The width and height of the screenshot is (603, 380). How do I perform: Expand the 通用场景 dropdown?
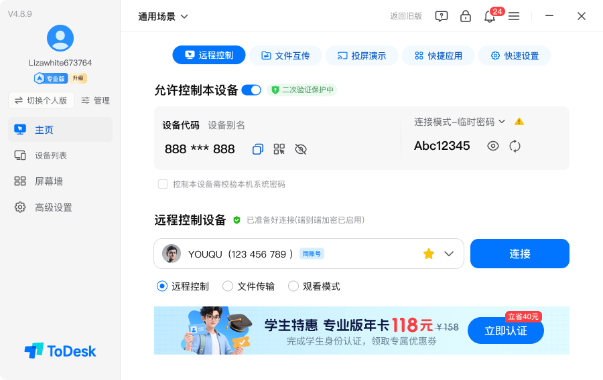point(163,17)
